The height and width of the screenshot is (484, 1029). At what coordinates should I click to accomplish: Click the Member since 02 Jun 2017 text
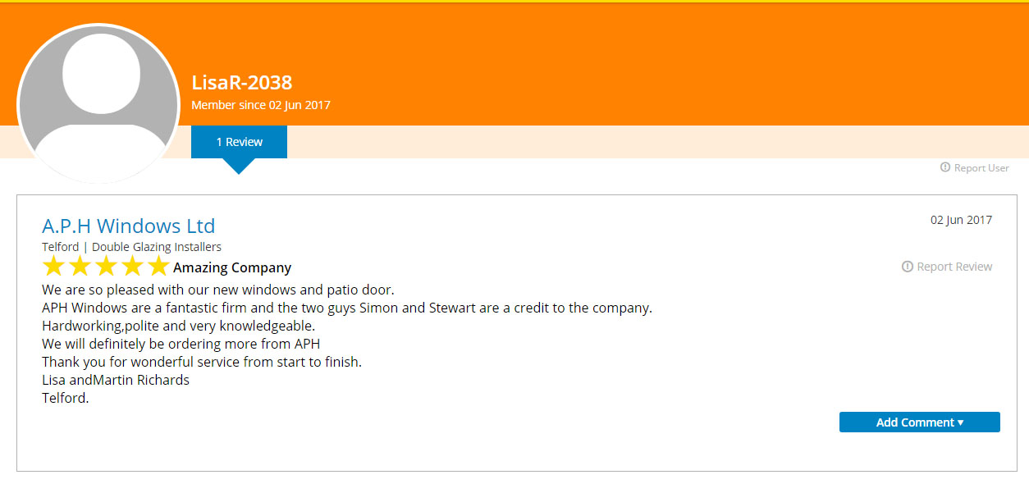click(x=261, y=105)
